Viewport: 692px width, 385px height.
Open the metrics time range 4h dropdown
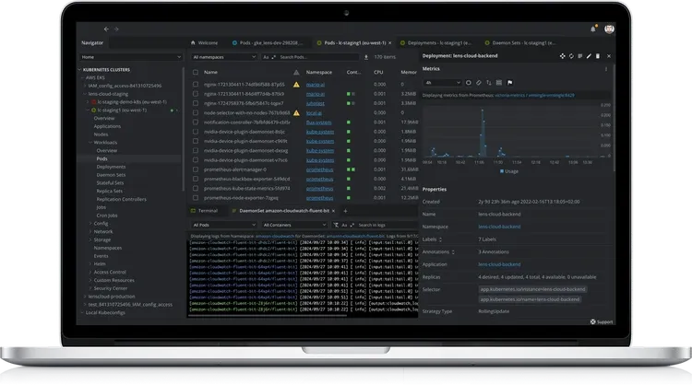(x=443, y=82)
